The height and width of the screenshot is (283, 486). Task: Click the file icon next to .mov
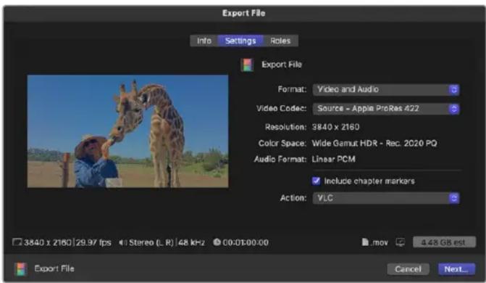(365, 242)
